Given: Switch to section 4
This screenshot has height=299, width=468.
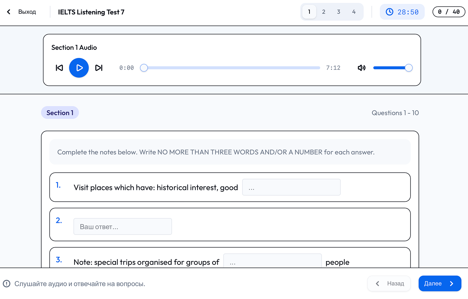Looking at the screenshot, I should tap(354, 11).
